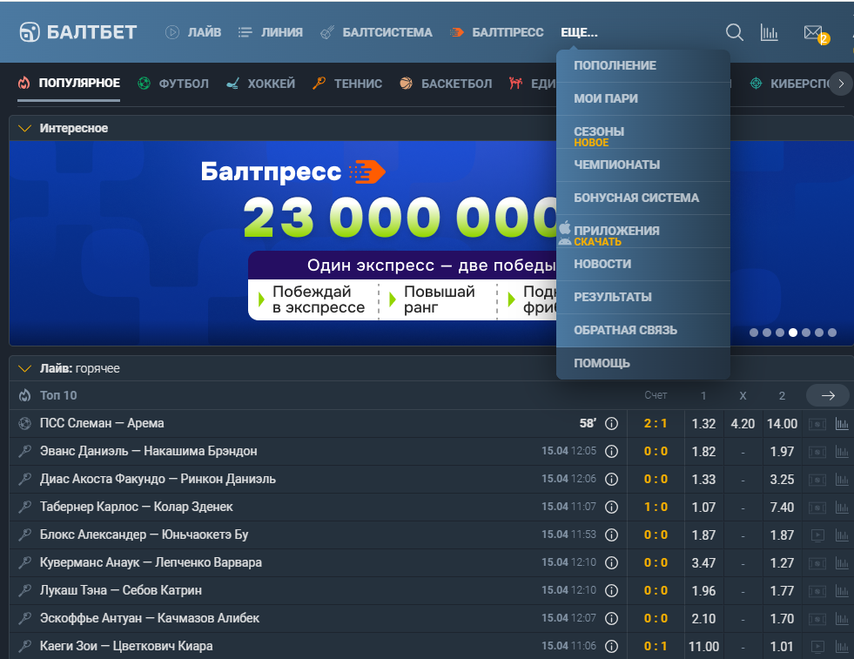Screen dimensions: 854x659
Task: Open match tracker icon for Диас Акоста row
Action: point(817,480)
